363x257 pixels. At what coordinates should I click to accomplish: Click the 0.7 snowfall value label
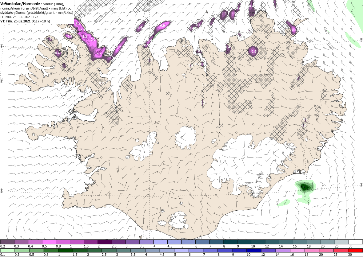[119, 47]
